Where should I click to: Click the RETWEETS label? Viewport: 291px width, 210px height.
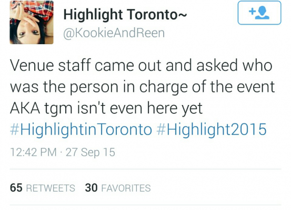51,188
